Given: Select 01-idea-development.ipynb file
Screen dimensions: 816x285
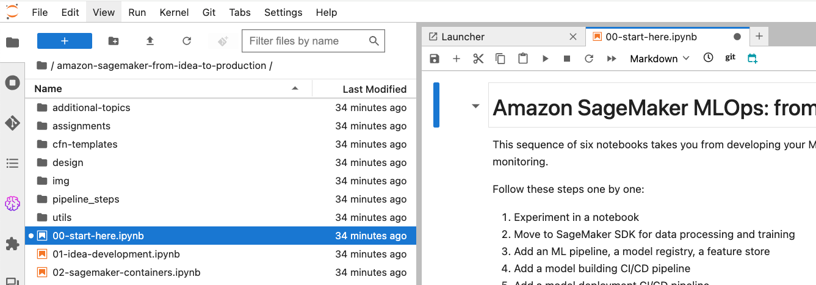Looking at the screenshot, I should [x=221, y=254].
